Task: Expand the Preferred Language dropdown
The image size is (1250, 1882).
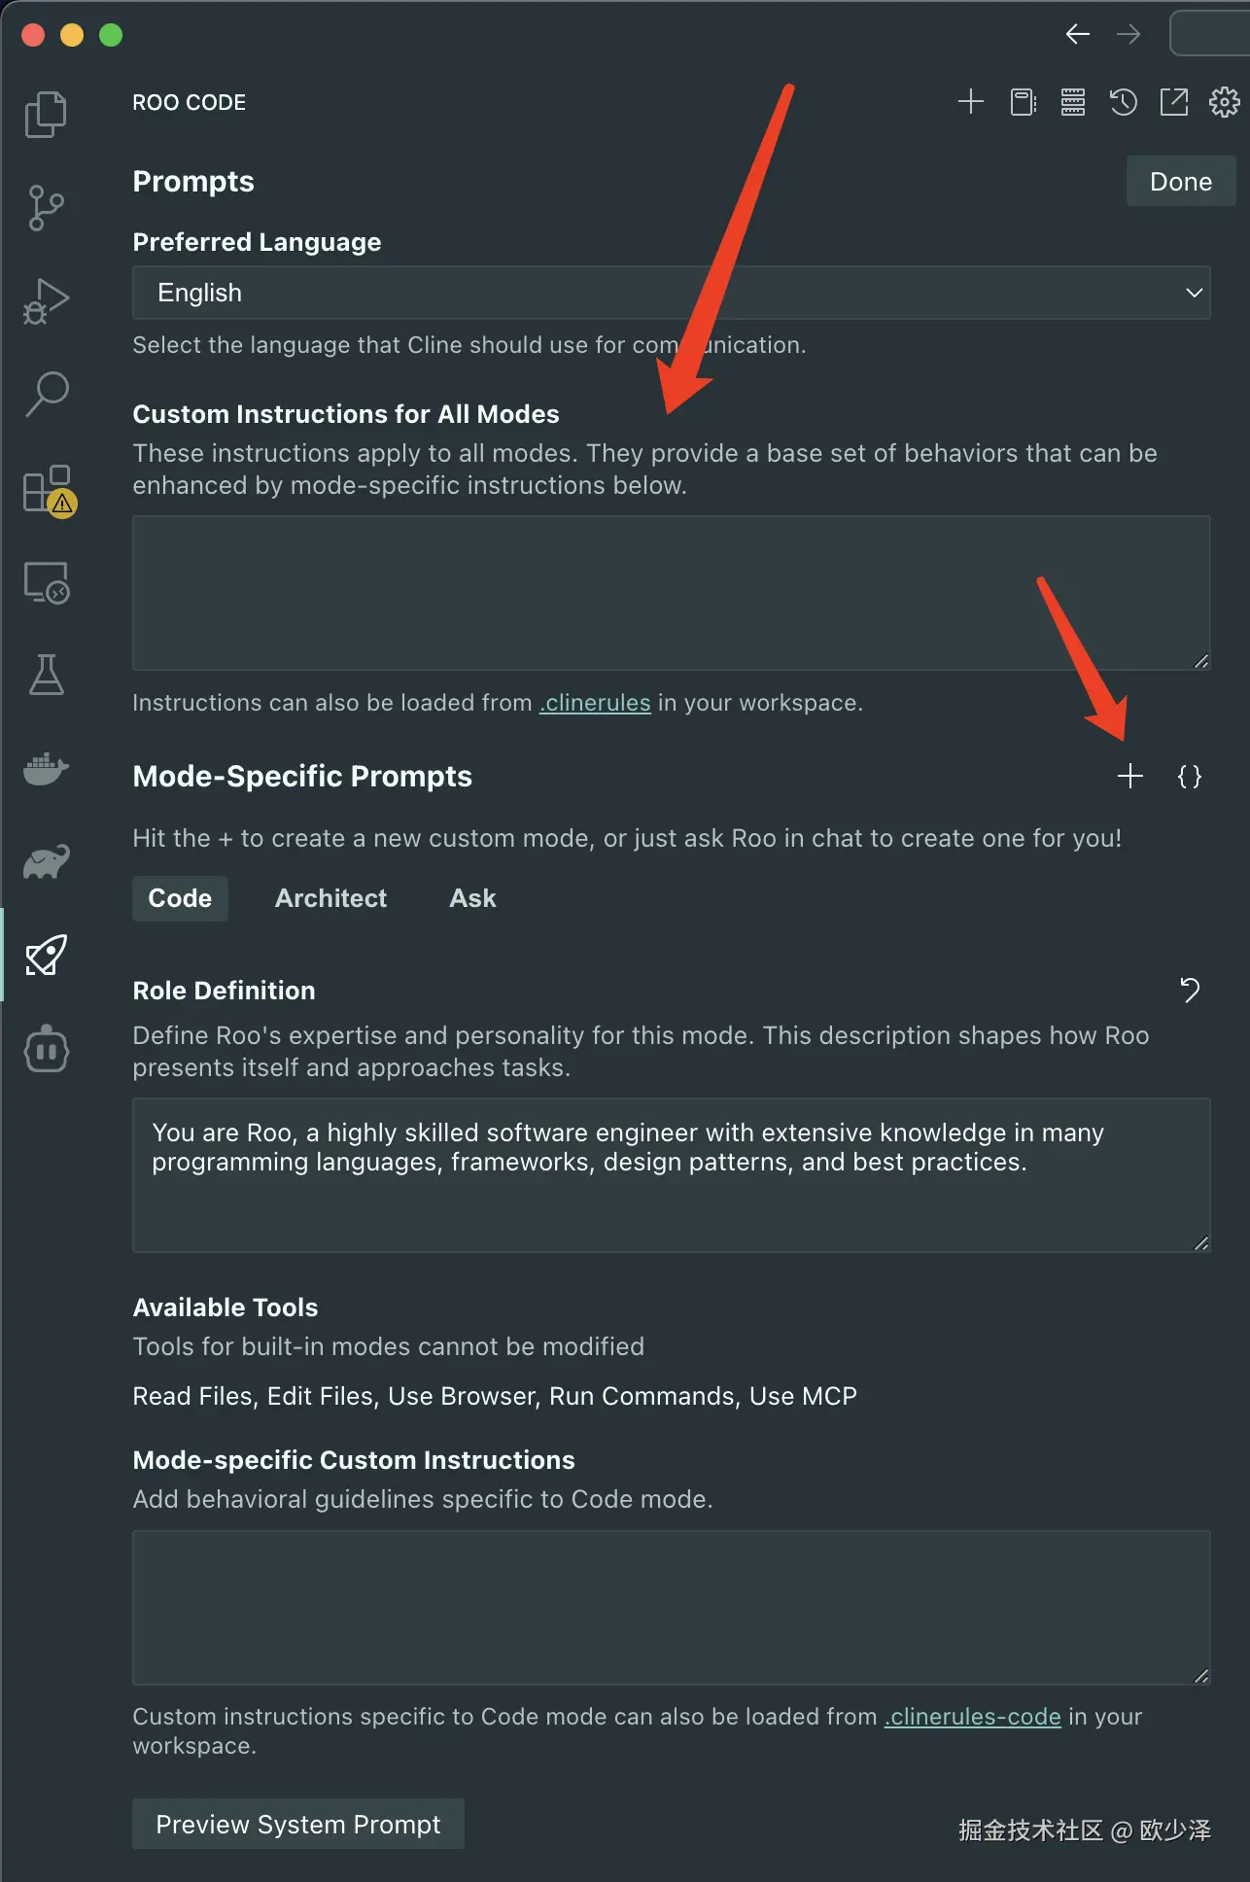Action: tap(671, 293)
